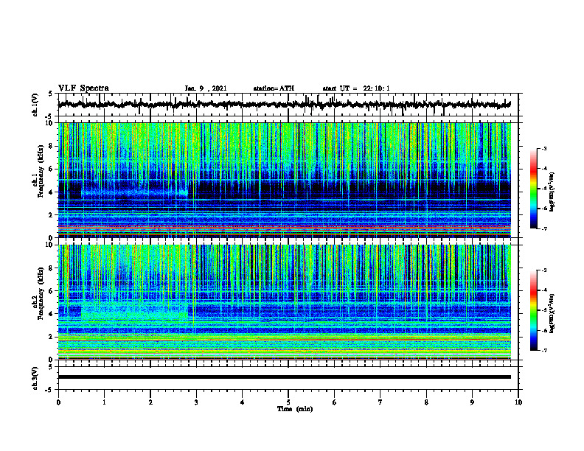The width and height of the screenshot is (584, 451).
Task: Click inside the ch.1 frequency spectrogram panel
Action: point(284,180)
